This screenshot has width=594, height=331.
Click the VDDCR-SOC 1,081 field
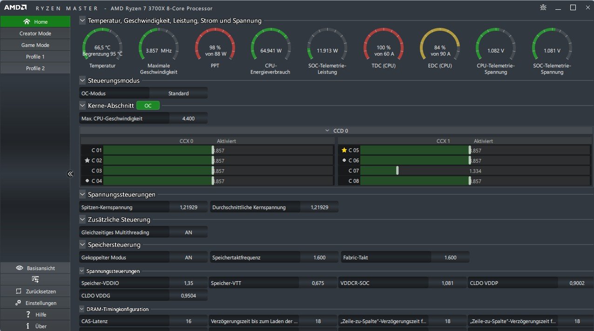[448, 283]
